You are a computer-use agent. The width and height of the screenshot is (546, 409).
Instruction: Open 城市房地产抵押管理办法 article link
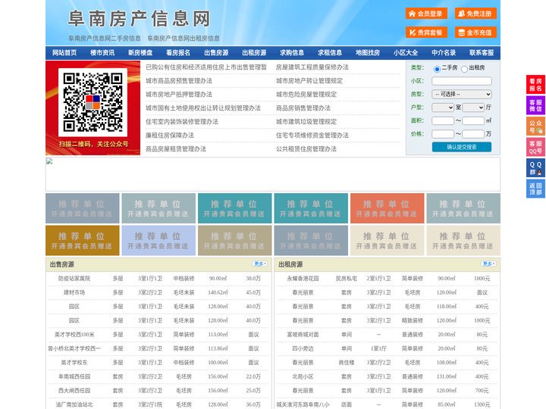[179, 94]
